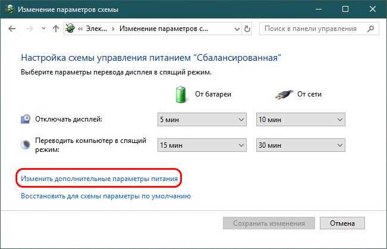This screenshot has width=387, height=249.
Task: Go up one level with up arrow
Action: tap(56, 29)
